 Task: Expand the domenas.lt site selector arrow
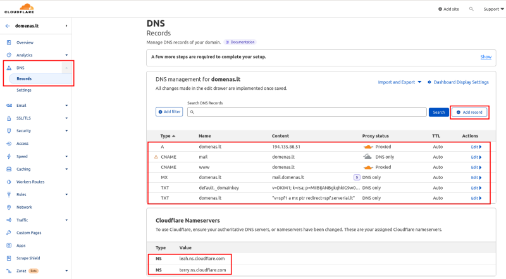point(66,26)
